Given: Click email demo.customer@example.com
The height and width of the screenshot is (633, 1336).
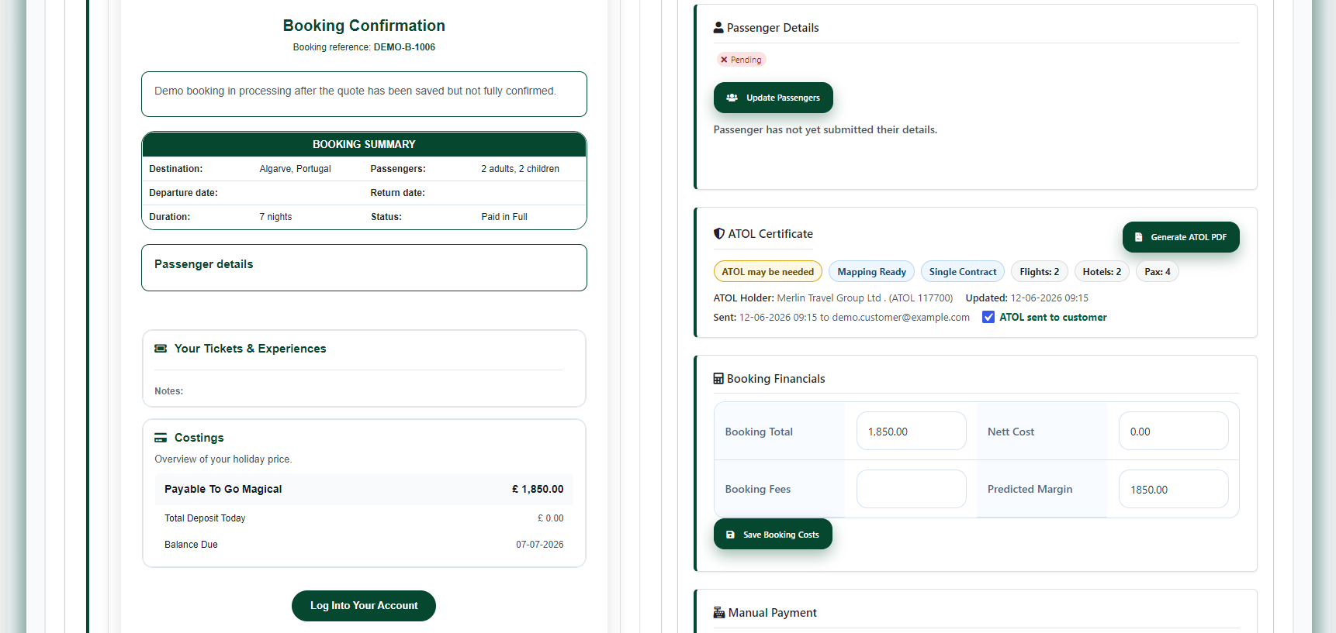Looking at the screenshot, I should point(901,318).
